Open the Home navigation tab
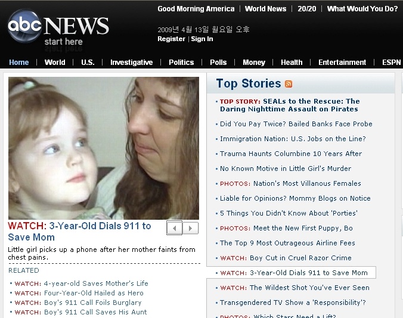The image size is (403, 318). coord(18,63)
